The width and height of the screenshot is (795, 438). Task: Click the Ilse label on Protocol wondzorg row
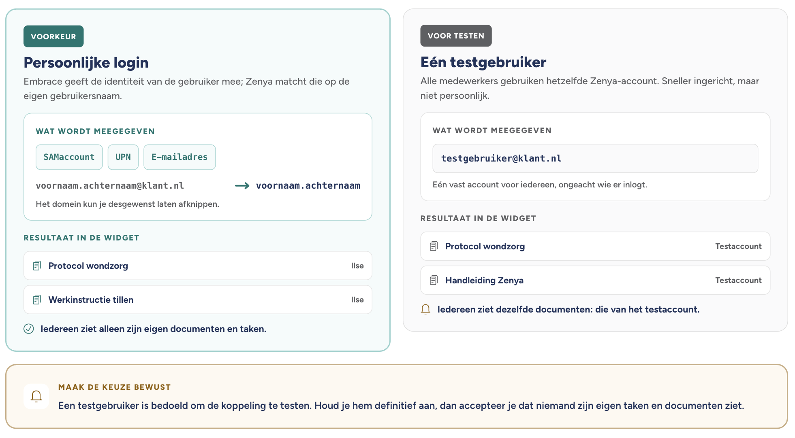point(357,266)
